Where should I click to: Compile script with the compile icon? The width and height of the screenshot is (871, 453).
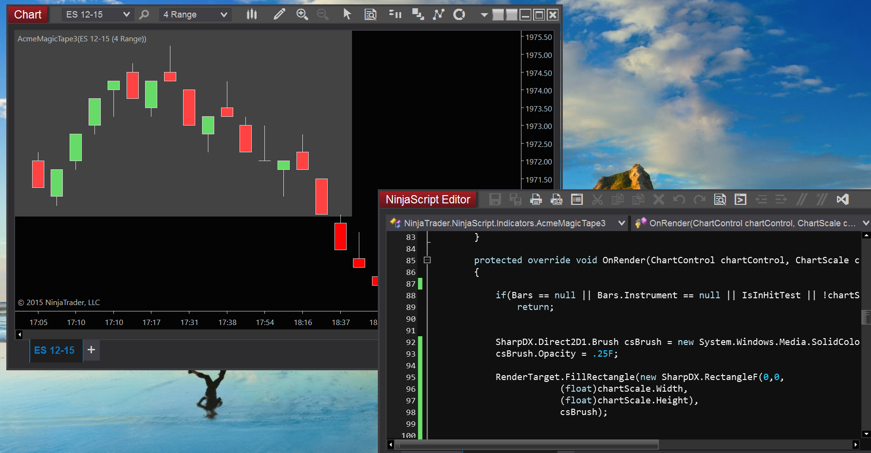click(x=741, y=199)
